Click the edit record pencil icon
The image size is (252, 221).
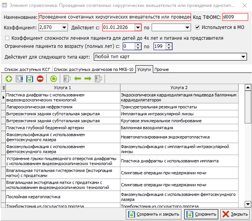tap(19, 79)
